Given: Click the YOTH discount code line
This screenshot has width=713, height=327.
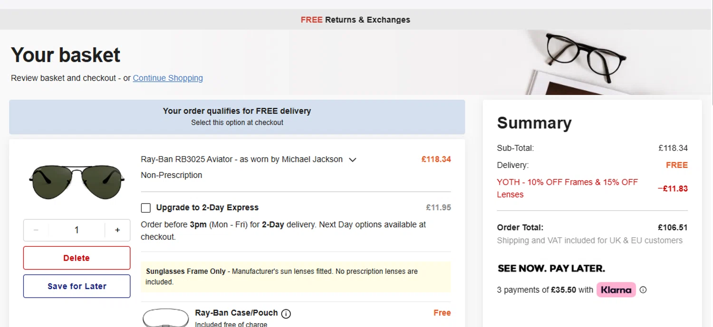Looking at the screenshot, I should pos(567,188).
